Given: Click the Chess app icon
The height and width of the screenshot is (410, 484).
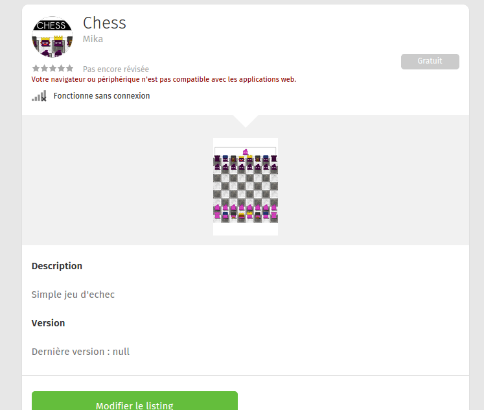Looking at the screenshot, I should 52,37.
